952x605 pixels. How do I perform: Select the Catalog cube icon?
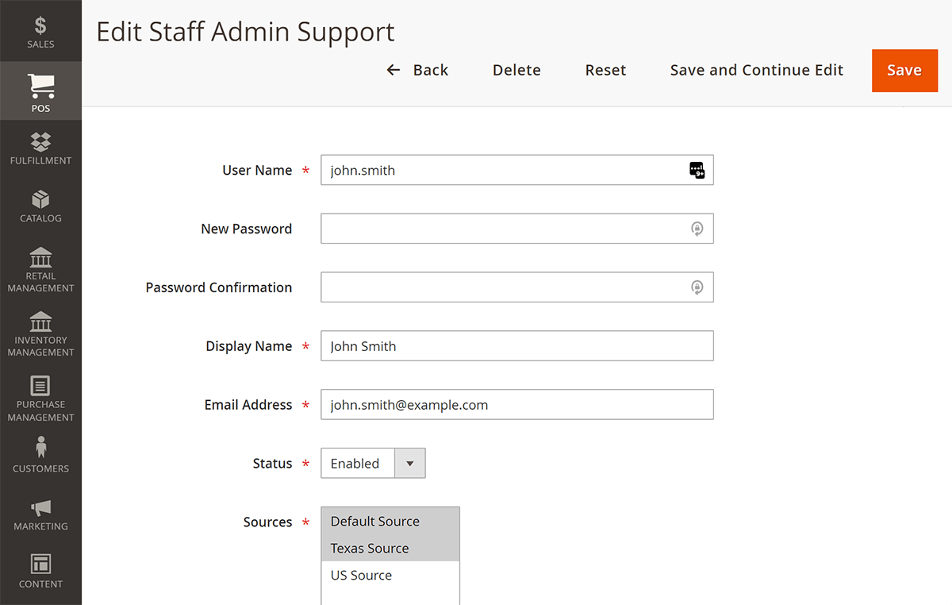point(40,198)
